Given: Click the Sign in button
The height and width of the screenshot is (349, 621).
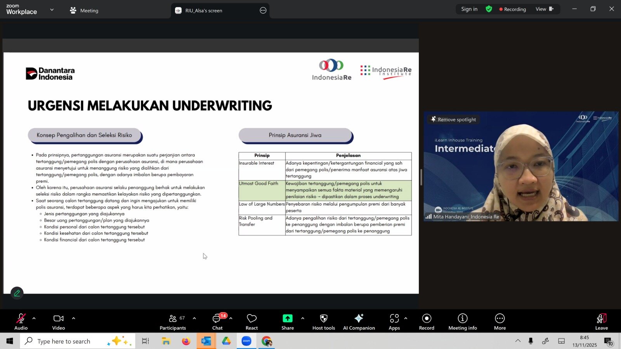Looking at the screenshot, I should point(469,9).
